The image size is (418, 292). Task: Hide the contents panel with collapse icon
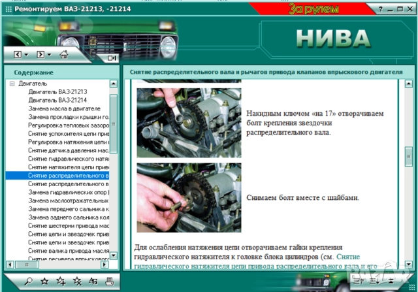point(110,57)
